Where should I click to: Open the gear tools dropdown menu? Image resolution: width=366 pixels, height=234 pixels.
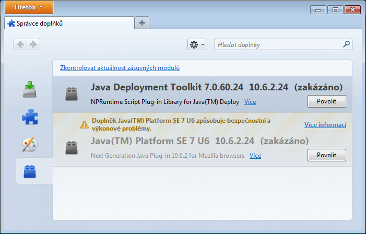click(197, 44)
